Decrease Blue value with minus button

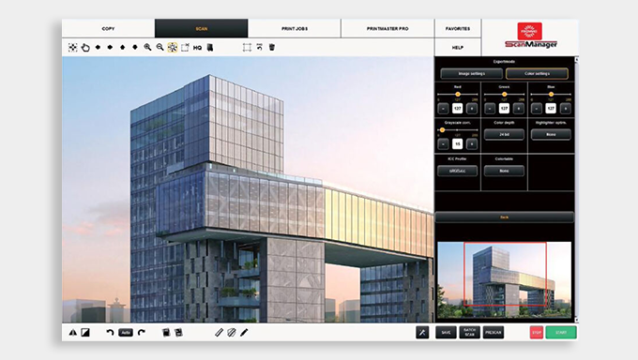click(537, 109)
